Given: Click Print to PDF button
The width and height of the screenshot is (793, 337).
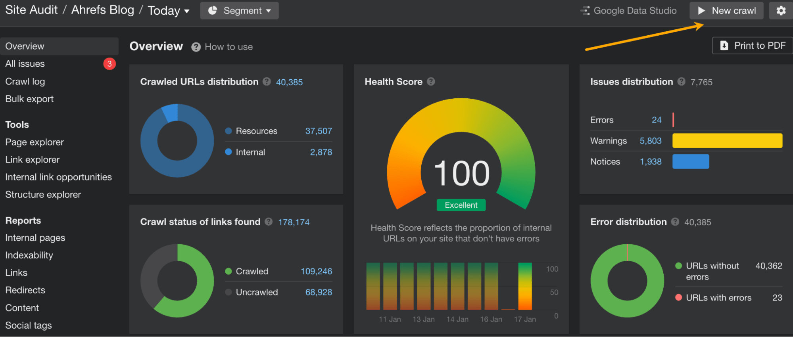Looking at the screenshot, I should pos(752,46).
